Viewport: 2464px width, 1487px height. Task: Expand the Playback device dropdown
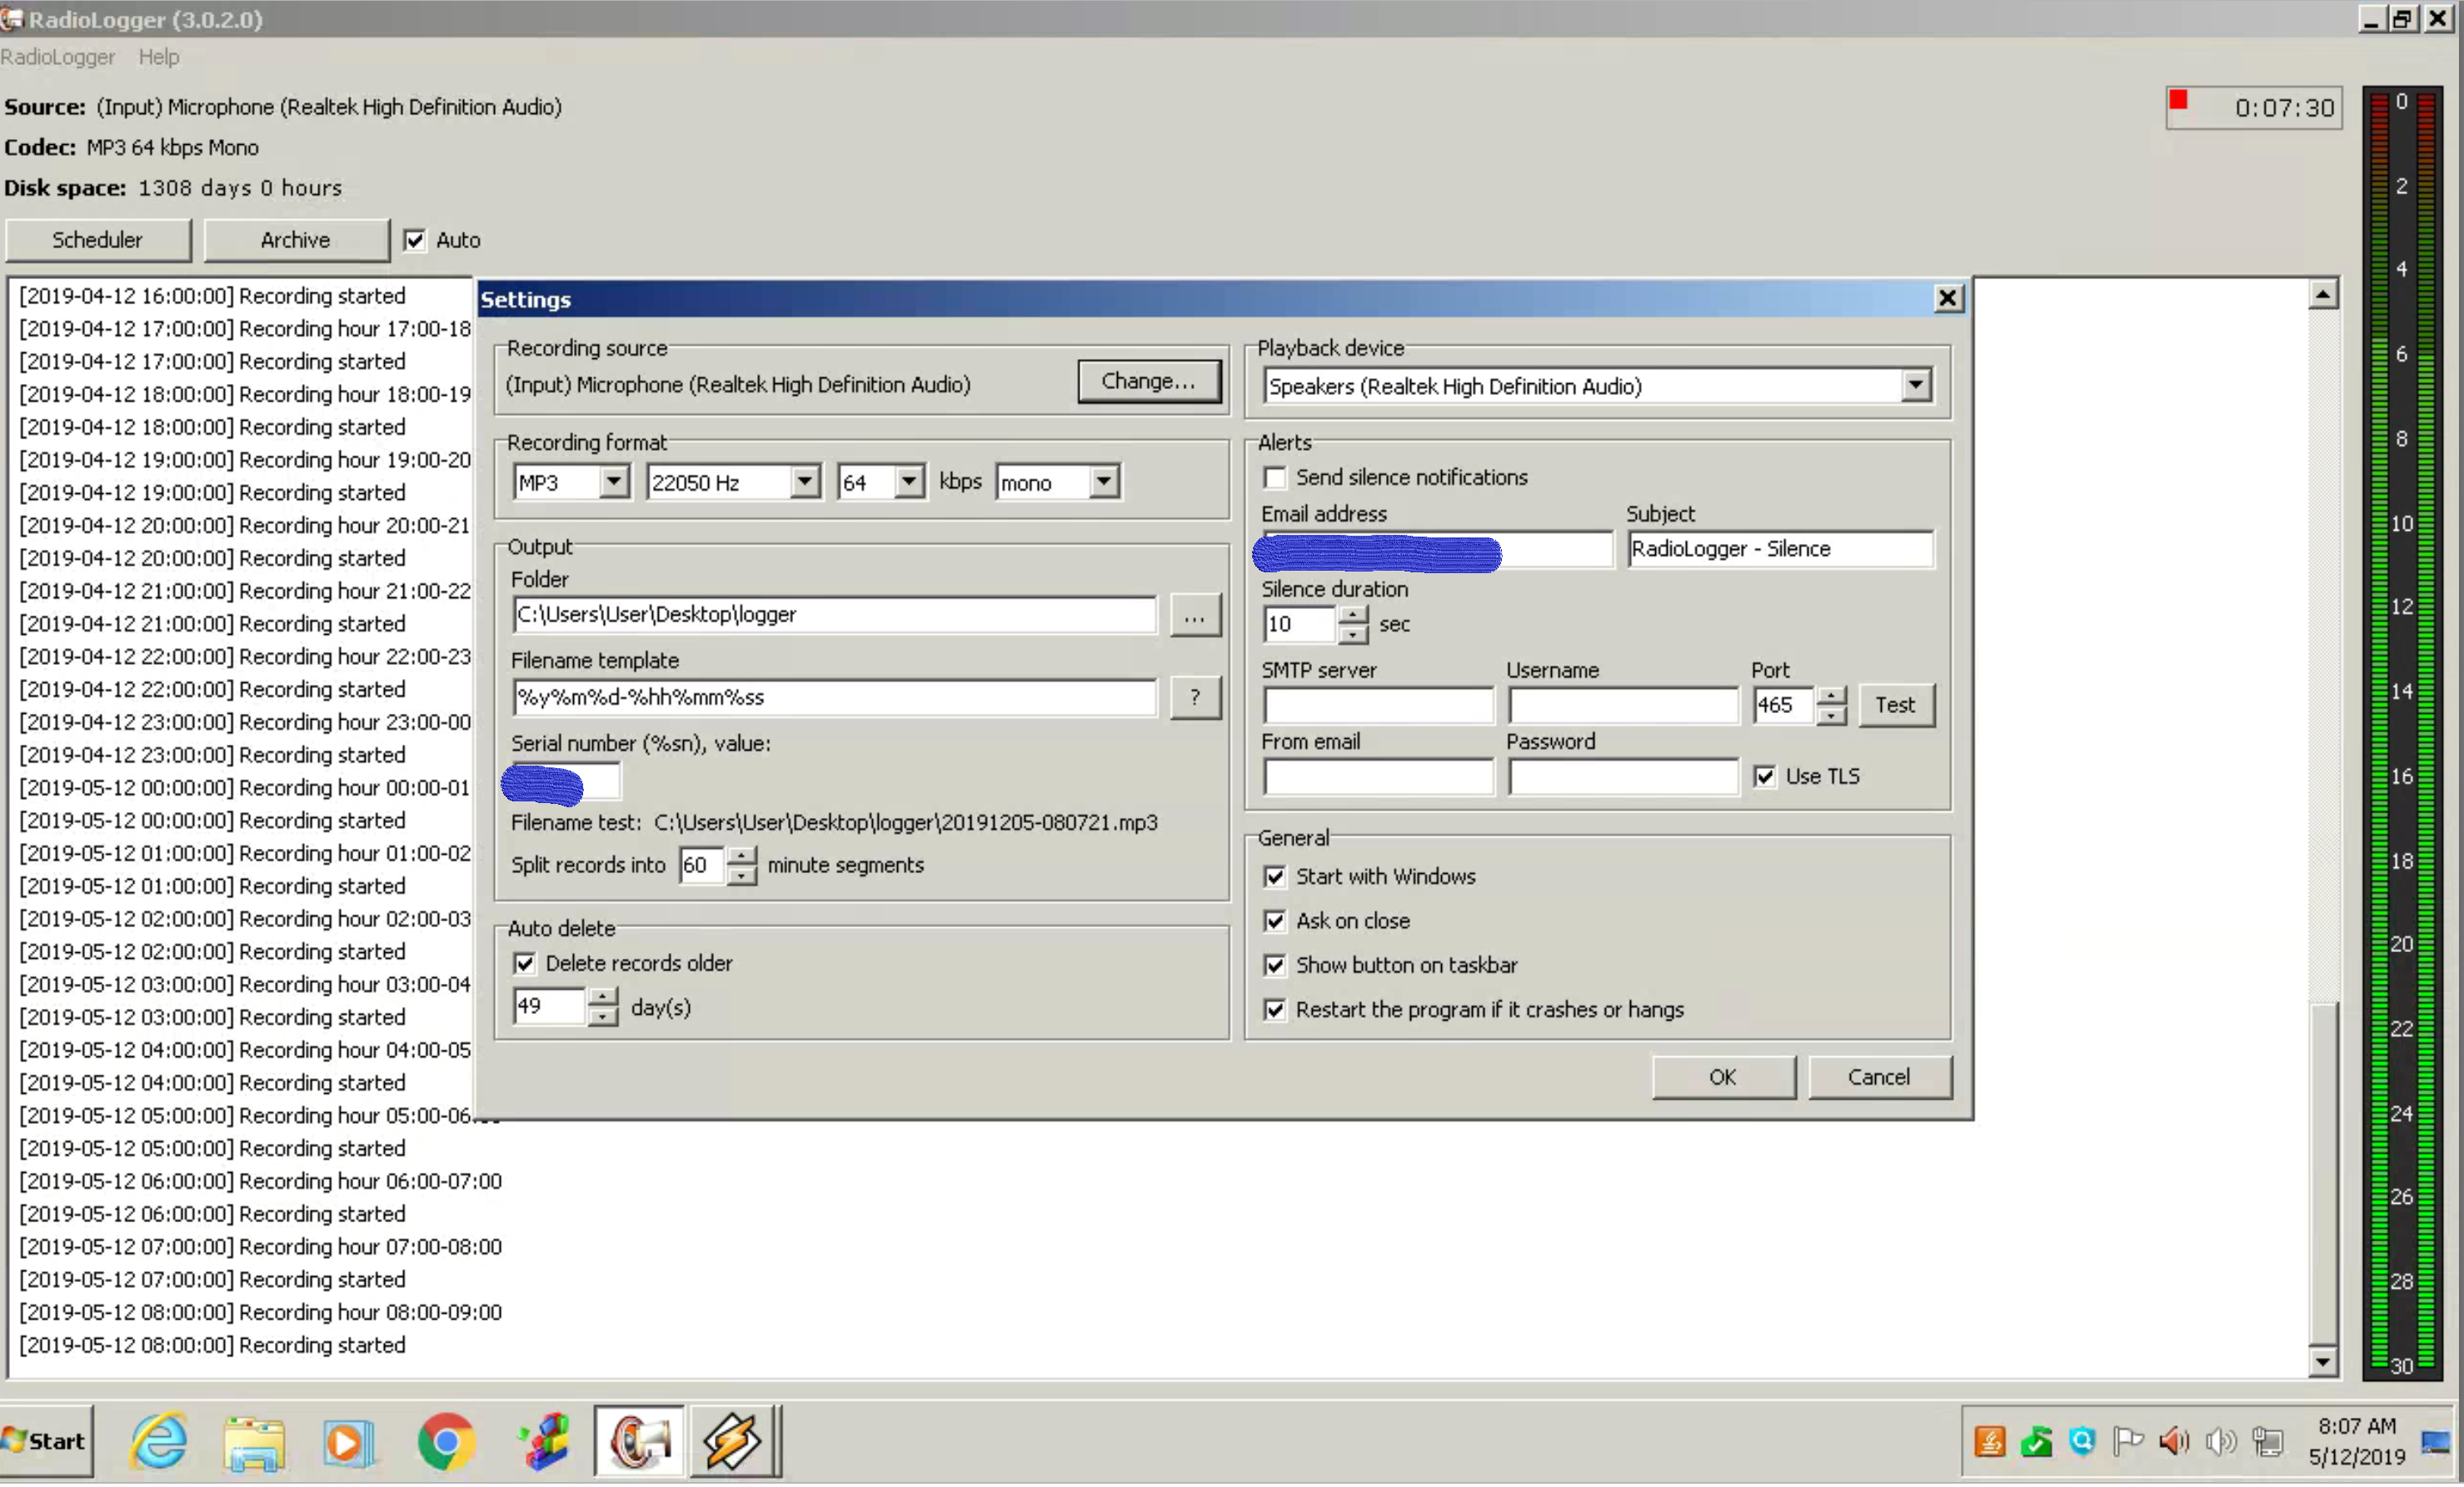tap(1915, 385)
